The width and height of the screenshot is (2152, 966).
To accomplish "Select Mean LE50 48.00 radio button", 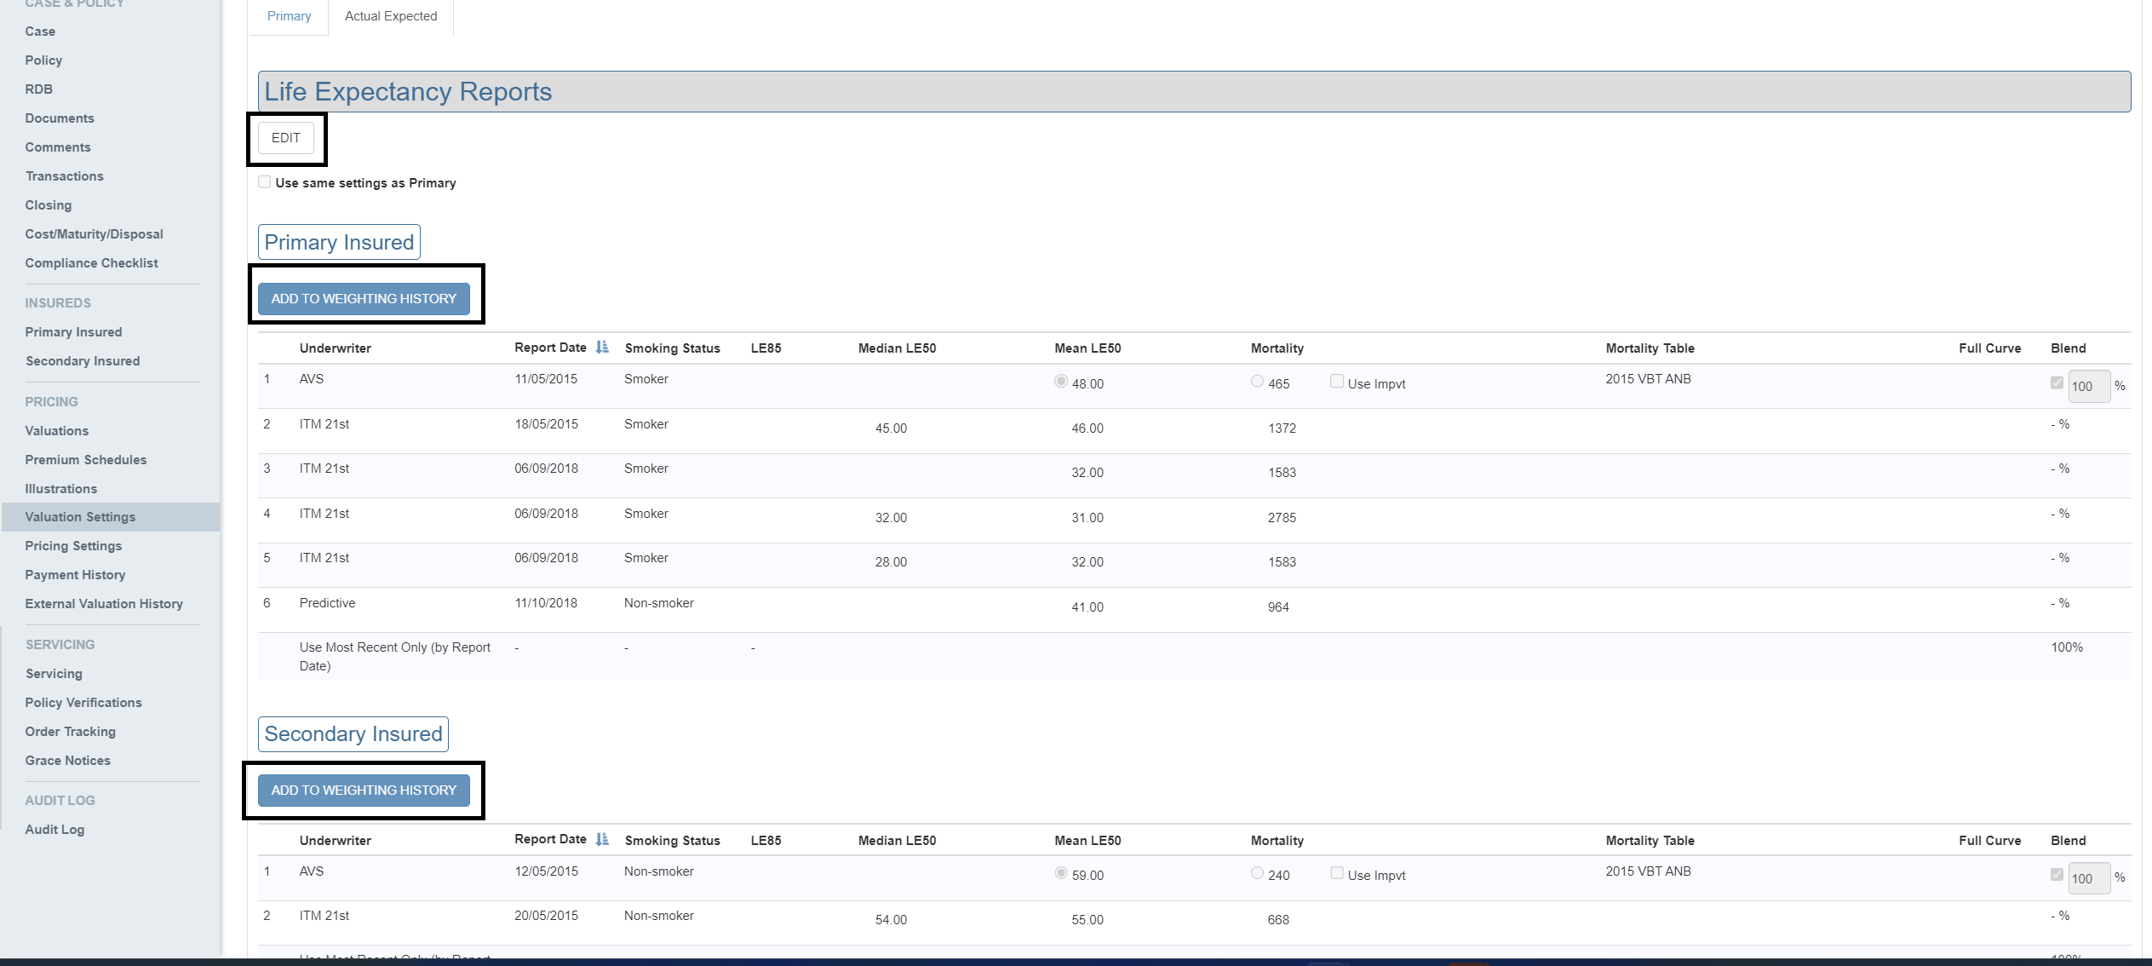I will click(x=1061, y=382).
